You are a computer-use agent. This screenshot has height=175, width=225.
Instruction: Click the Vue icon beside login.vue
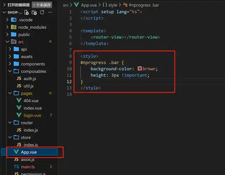(19, 115)
